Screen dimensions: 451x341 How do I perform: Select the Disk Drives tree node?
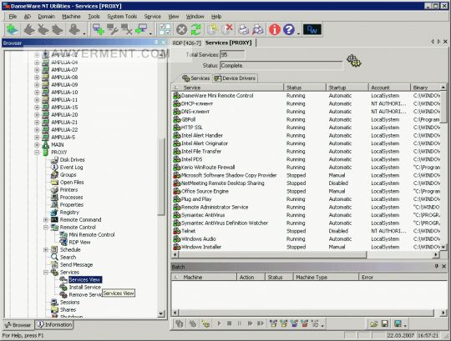point(72,159)
